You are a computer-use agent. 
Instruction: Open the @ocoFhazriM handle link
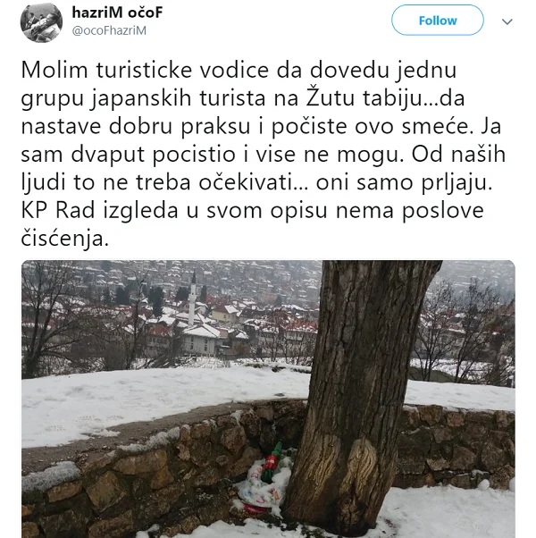(109, 30)
